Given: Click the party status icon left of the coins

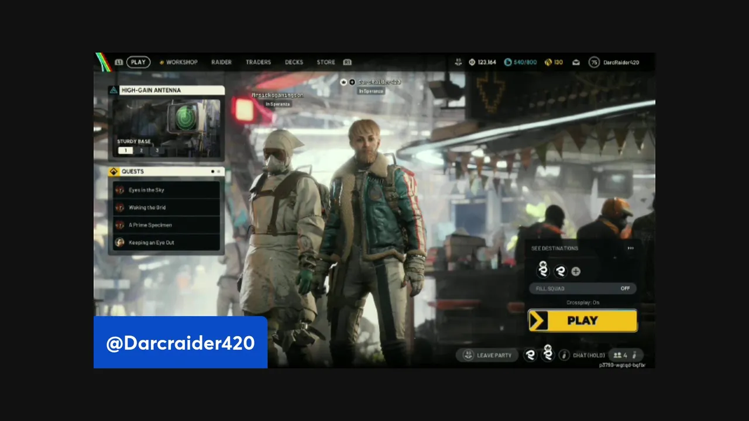Looking at the screenshot, I should (x=458, y=62).
